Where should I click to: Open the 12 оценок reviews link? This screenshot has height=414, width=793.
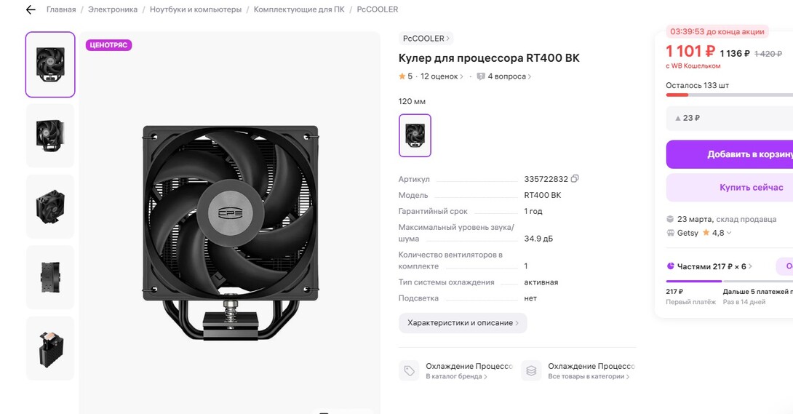point(442,76)
